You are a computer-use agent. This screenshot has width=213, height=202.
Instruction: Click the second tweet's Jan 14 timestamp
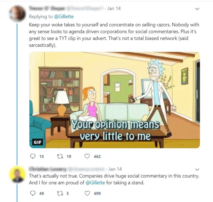(x=115, y=169)
